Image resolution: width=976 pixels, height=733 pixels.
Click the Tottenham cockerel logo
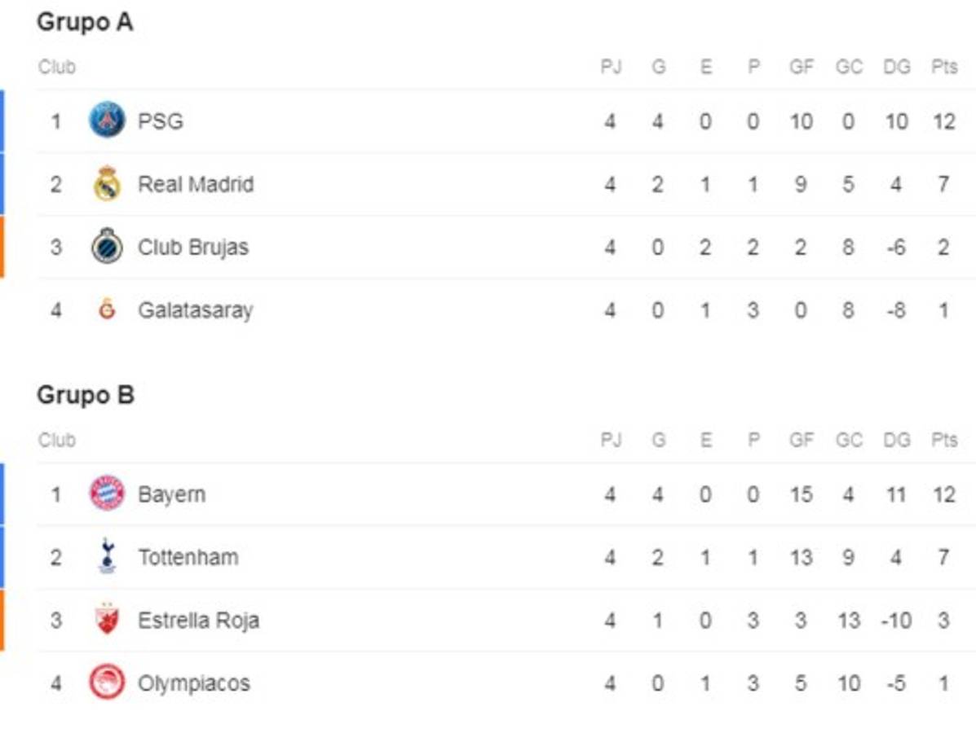click(107, 557)
